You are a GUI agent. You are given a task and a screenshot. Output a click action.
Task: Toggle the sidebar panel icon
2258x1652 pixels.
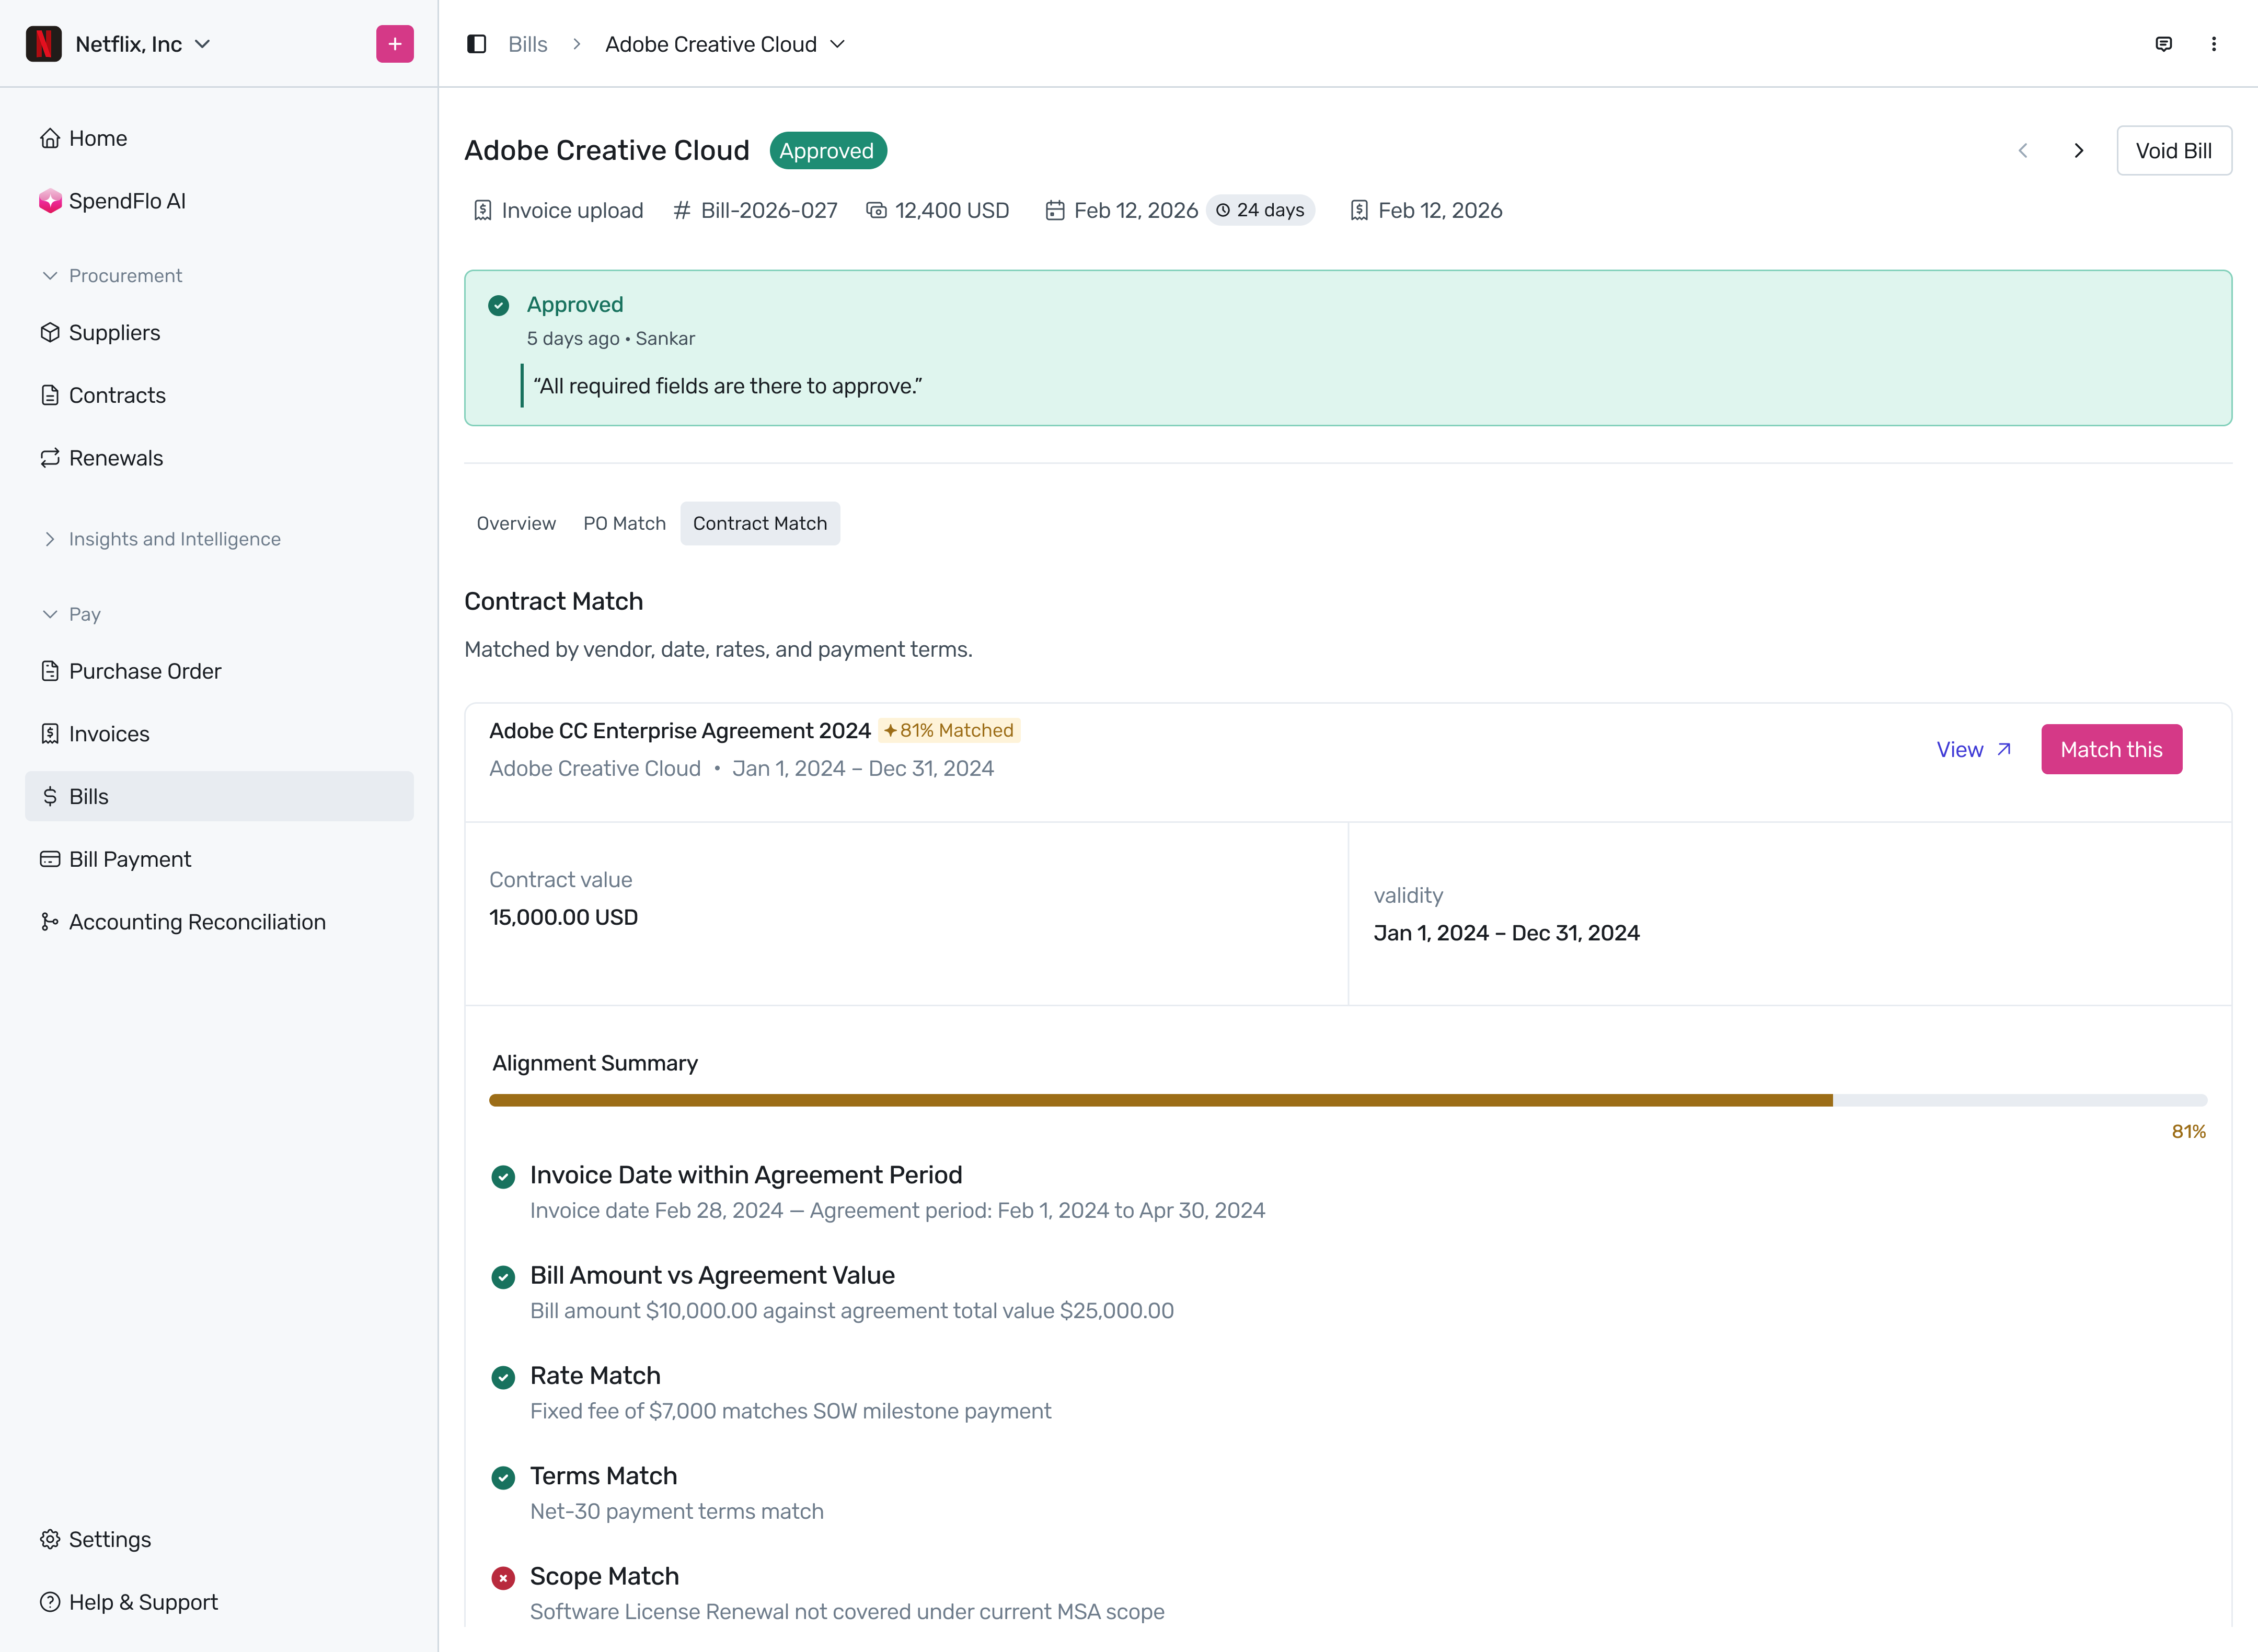476,44
